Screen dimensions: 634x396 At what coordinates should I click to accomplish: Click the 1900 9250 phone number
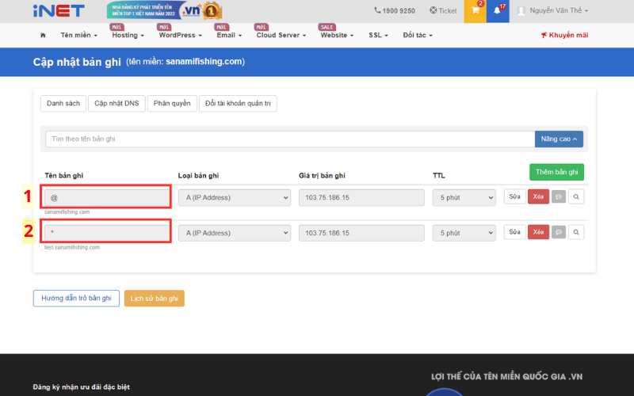click(x=395, y=11)
